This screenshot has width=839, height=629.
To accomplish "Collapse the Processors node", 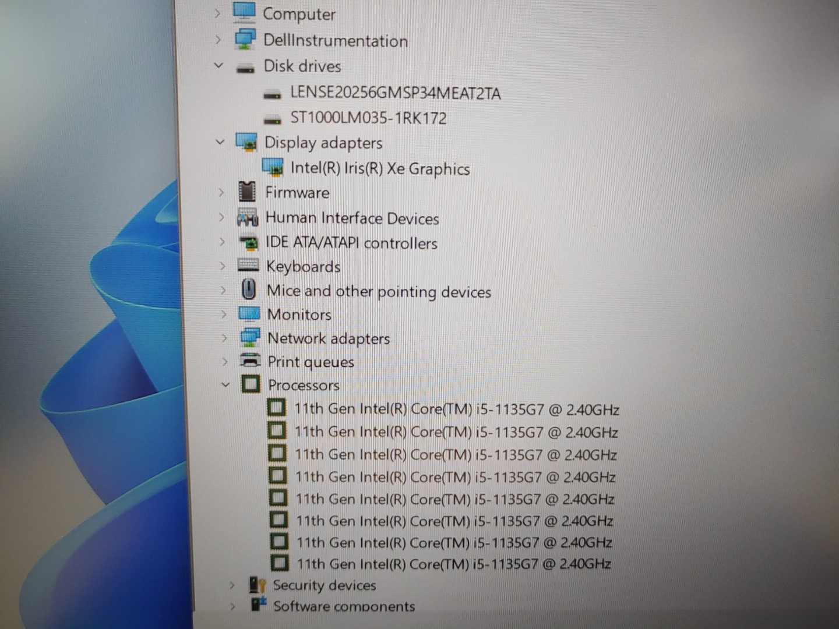I will click(225, 384).
